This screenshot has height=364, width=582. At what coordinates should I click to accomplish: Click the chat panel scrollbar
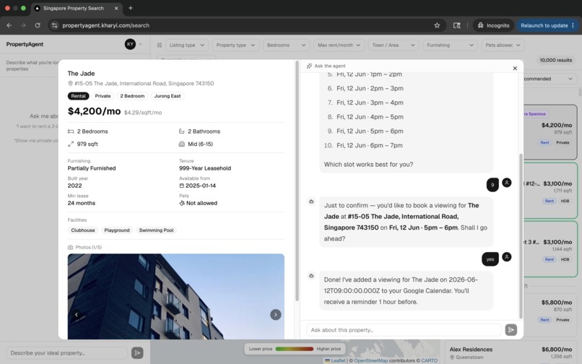click(x=521, y=236)
